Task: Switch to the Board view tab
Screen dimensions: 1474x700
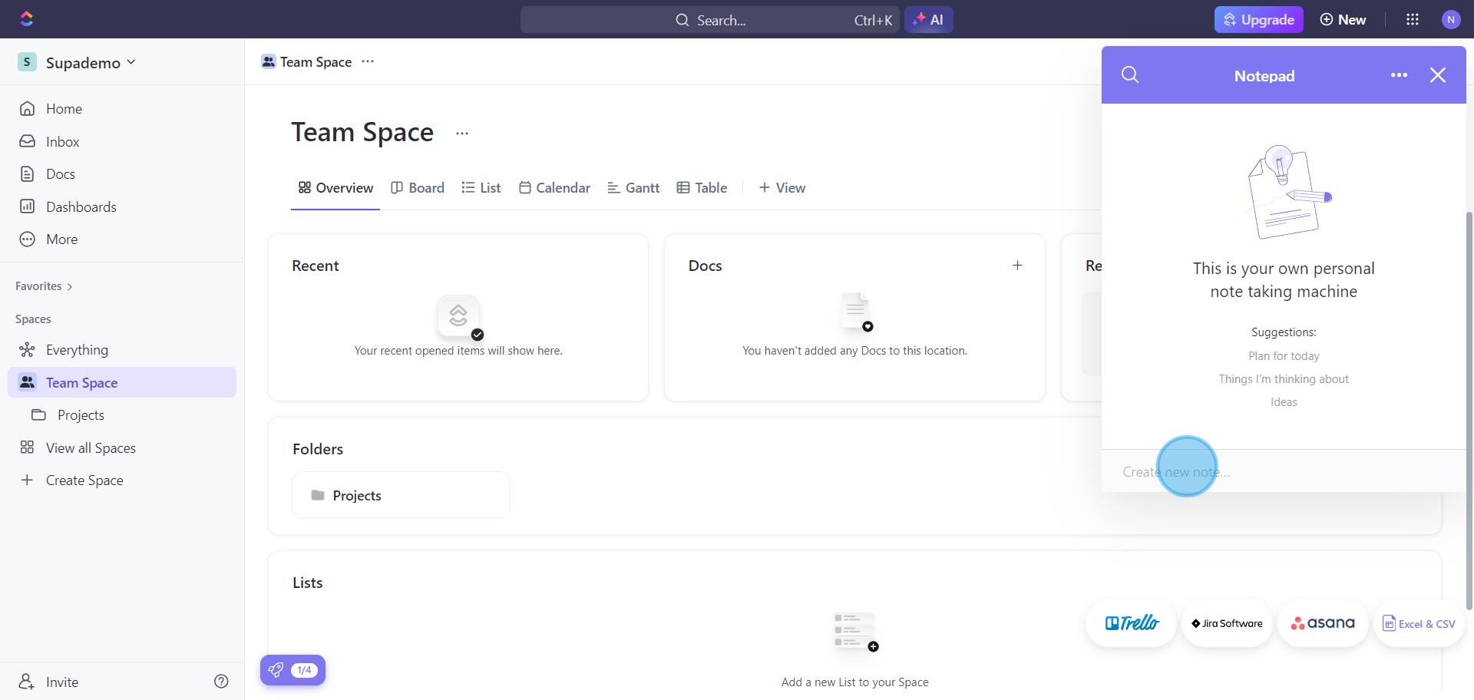Action: 418,188
